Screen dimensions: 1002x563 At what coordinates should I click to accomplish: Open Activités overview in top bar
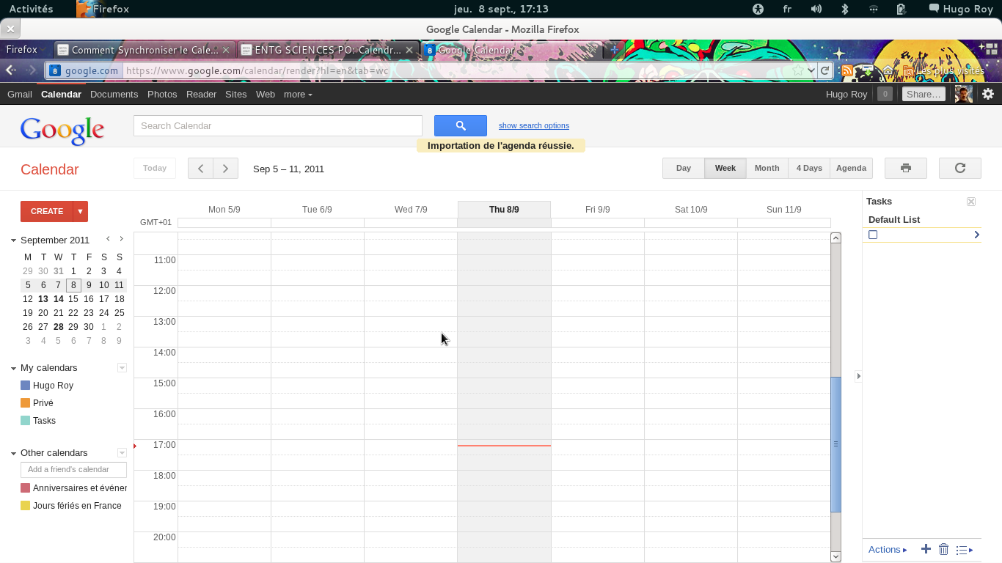31,9
